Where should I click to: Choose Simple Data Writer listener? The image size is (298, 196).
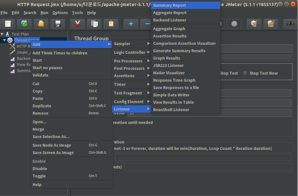[x=186, y=95]
